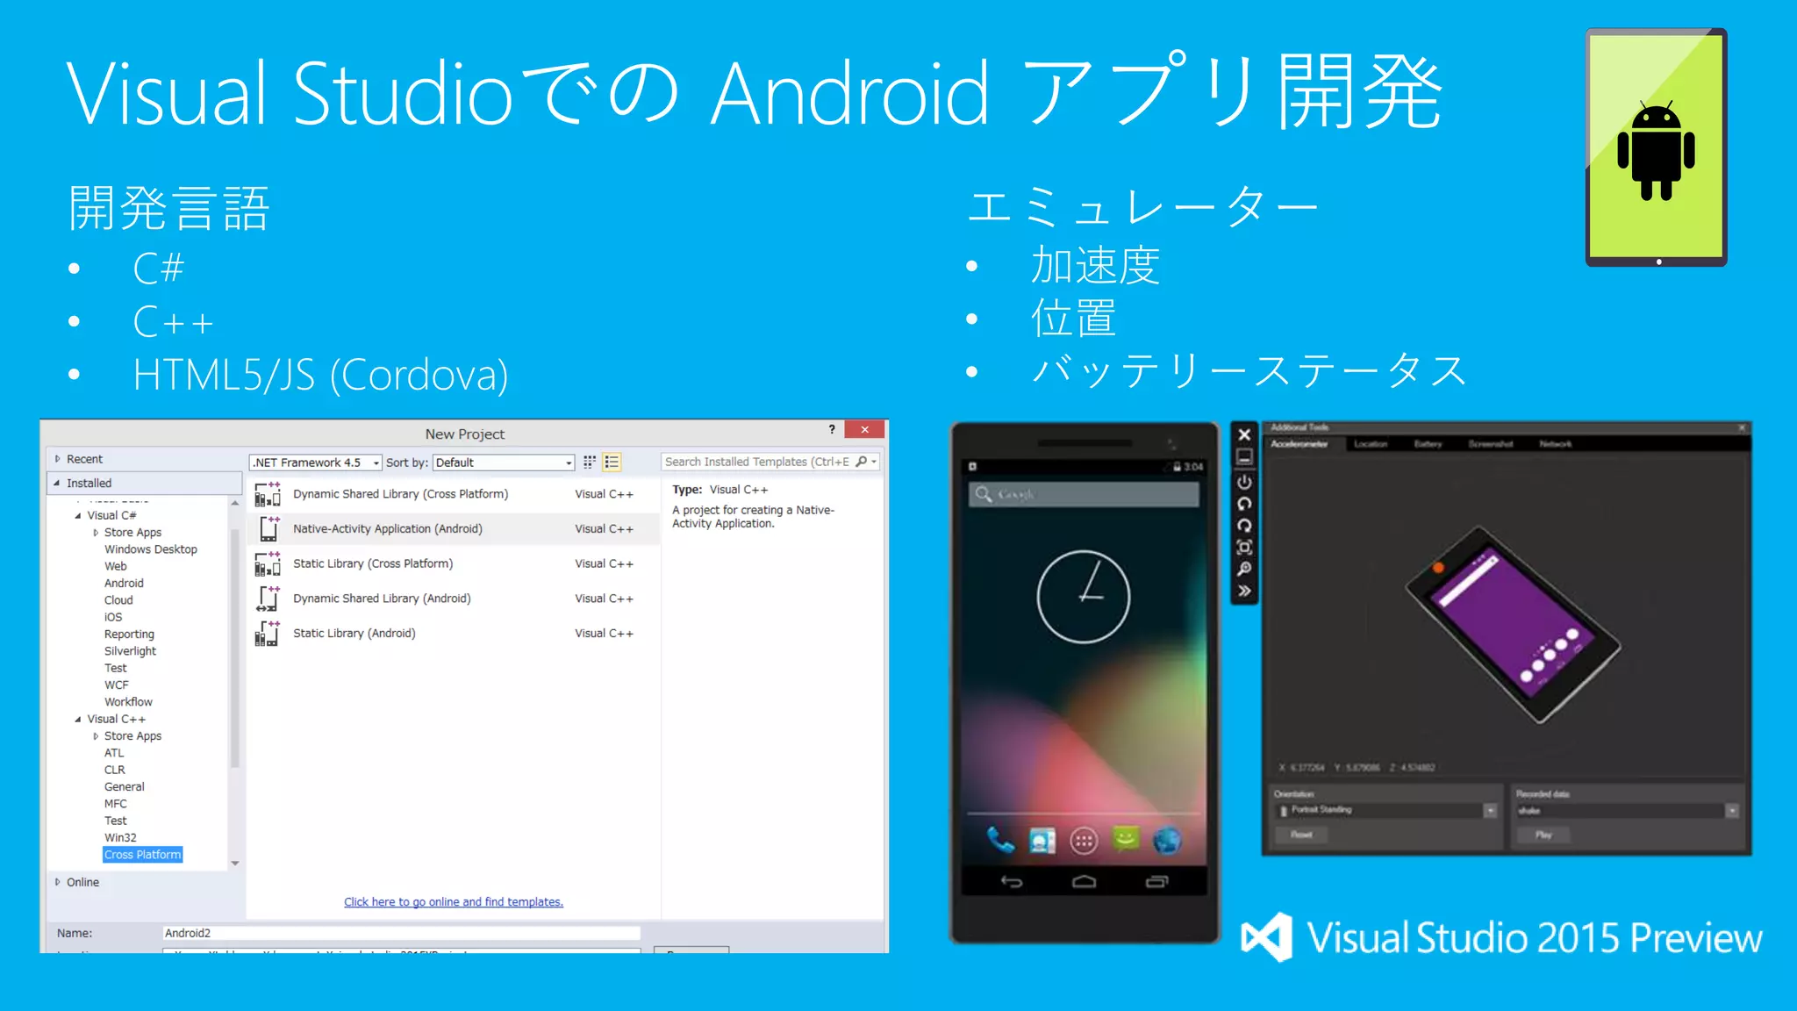This screenshot has height=1011, width=1797.
Task: Switch to the Screenshot tab
Action: 1491,444
